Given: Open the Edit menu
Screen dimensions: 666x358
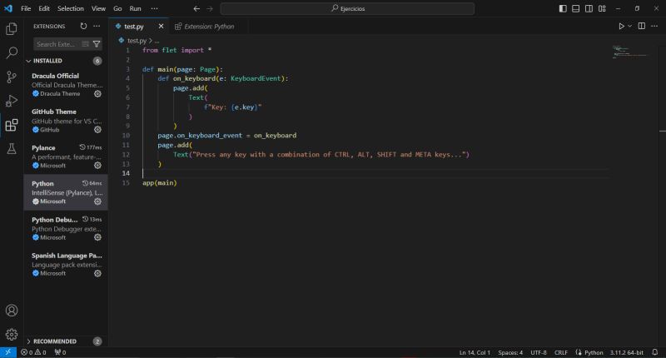Looking at the screenshot, I should (x=44, y=8).
